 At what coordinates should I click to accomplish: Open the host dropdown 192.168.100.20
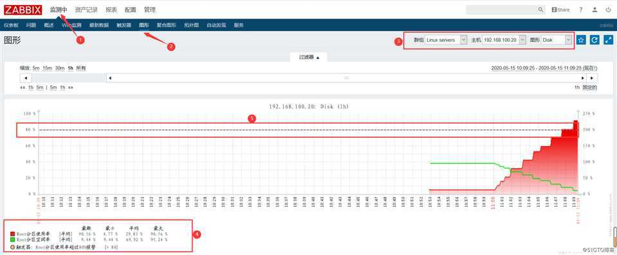[504, 40]
